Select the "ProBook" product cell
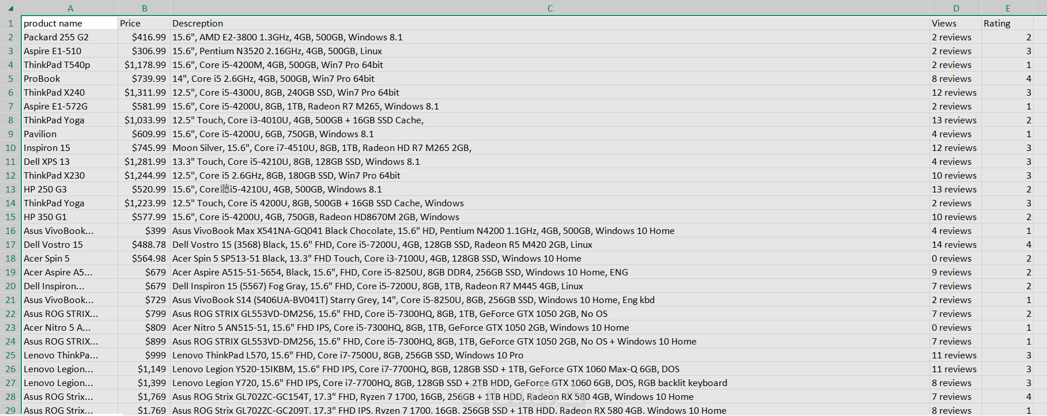Image resolution: width=1047 pixels, height=416 pixels. click(x=70, y=78)
